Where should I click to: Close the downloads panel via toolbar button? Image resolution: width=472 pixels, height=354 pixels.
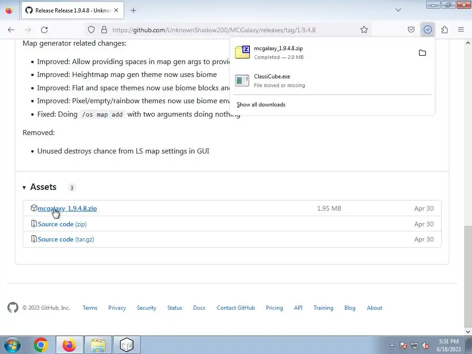pos(428,30)
